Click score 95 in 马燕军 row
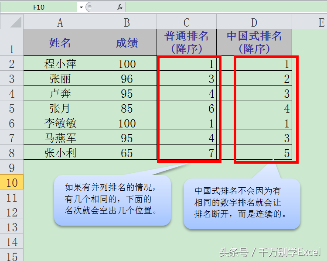 pyautogui.click(x=127, y=137)
